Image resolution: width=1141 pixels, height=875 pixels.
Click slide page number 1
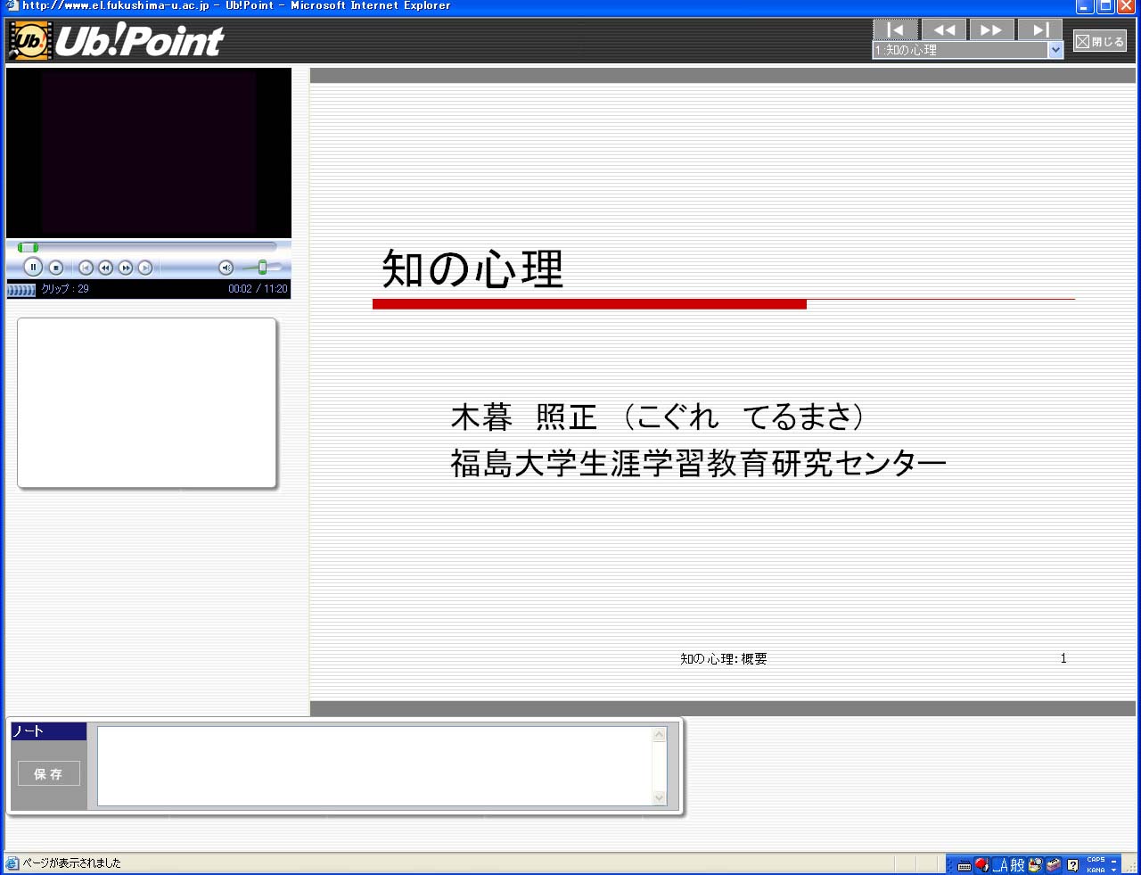[x=1063, y=658]
